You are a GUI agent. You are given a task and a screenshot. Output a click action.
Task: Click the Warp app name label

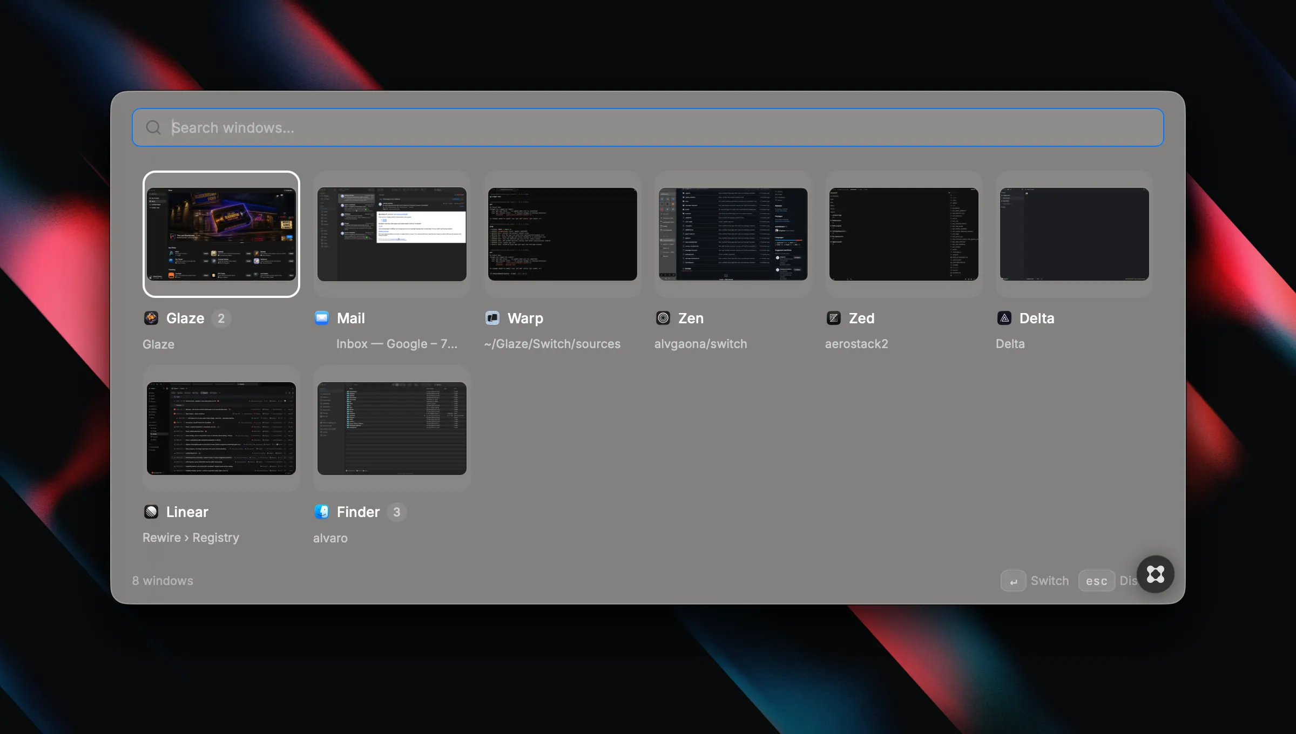pos(525,318)
